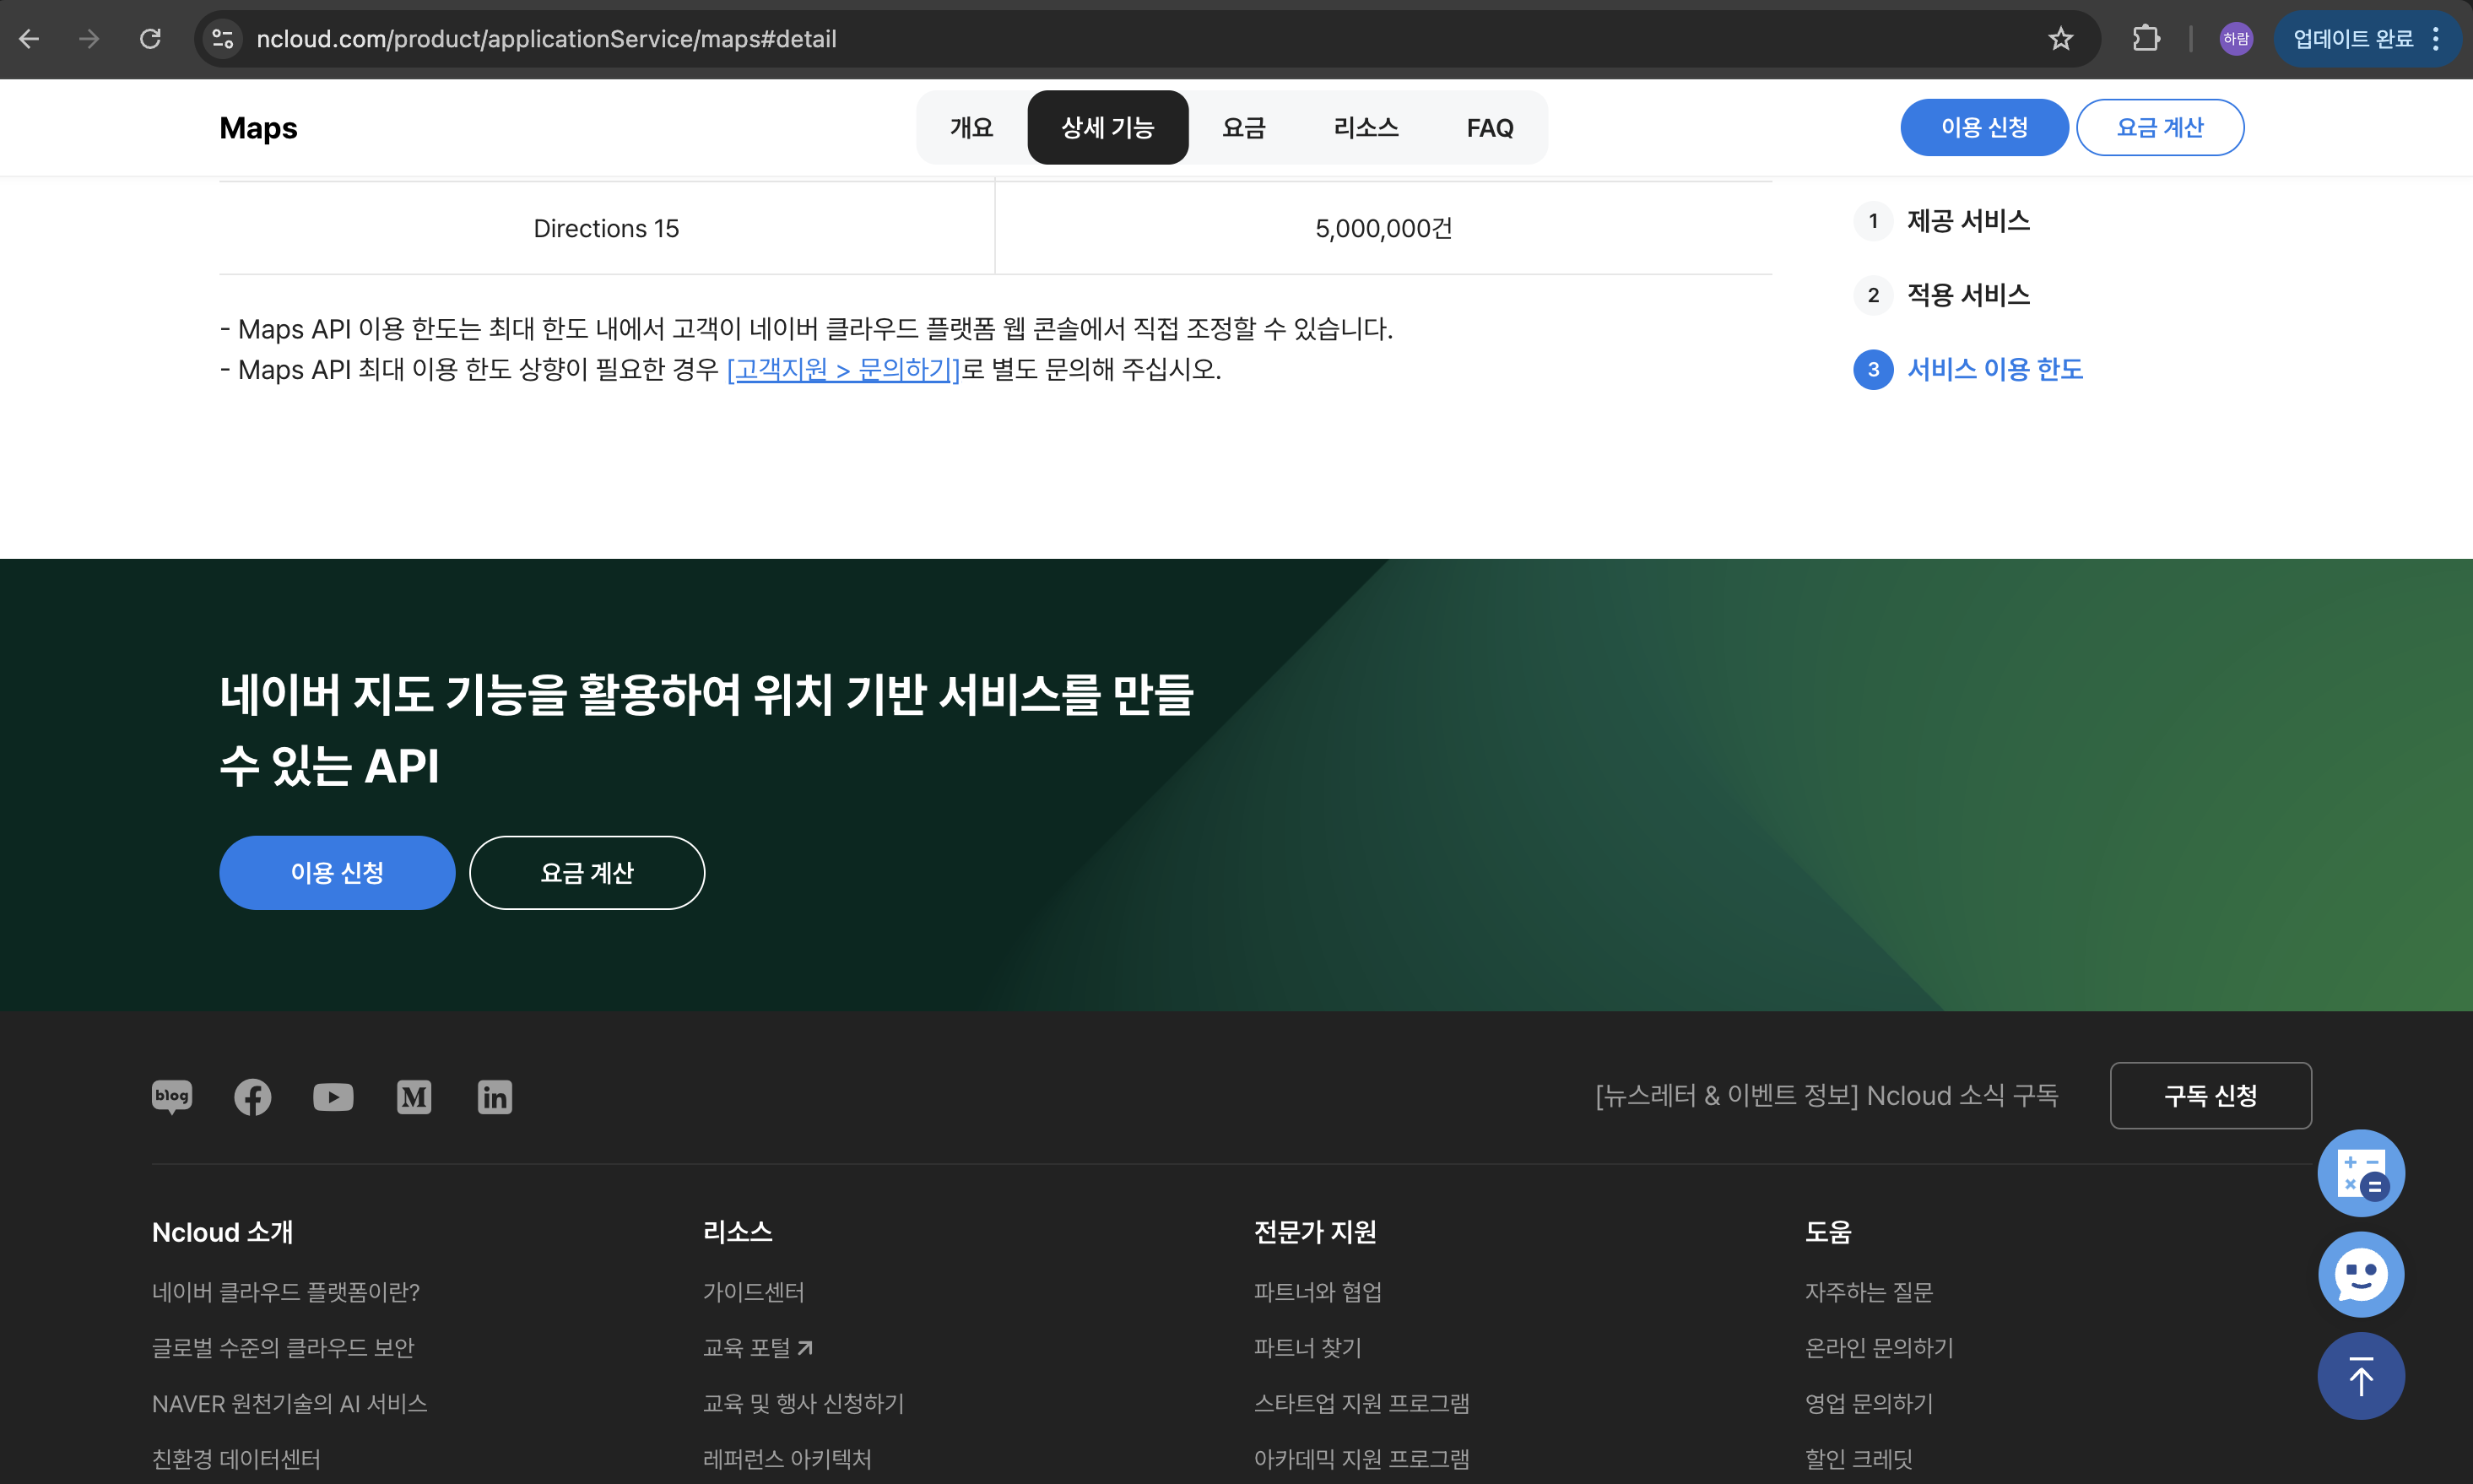Open the YouTube icon in footer
This screenshot has height=1484, width=2473.
(333, 1097)
